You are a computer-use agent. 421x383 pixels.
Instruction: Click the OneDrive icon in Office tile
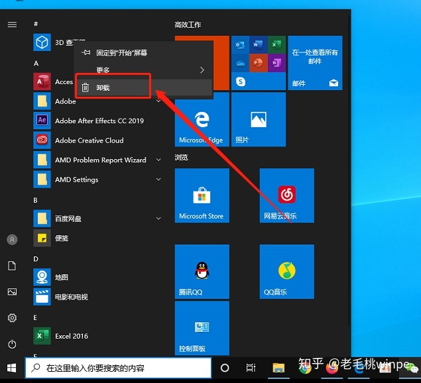coord(240,63)
